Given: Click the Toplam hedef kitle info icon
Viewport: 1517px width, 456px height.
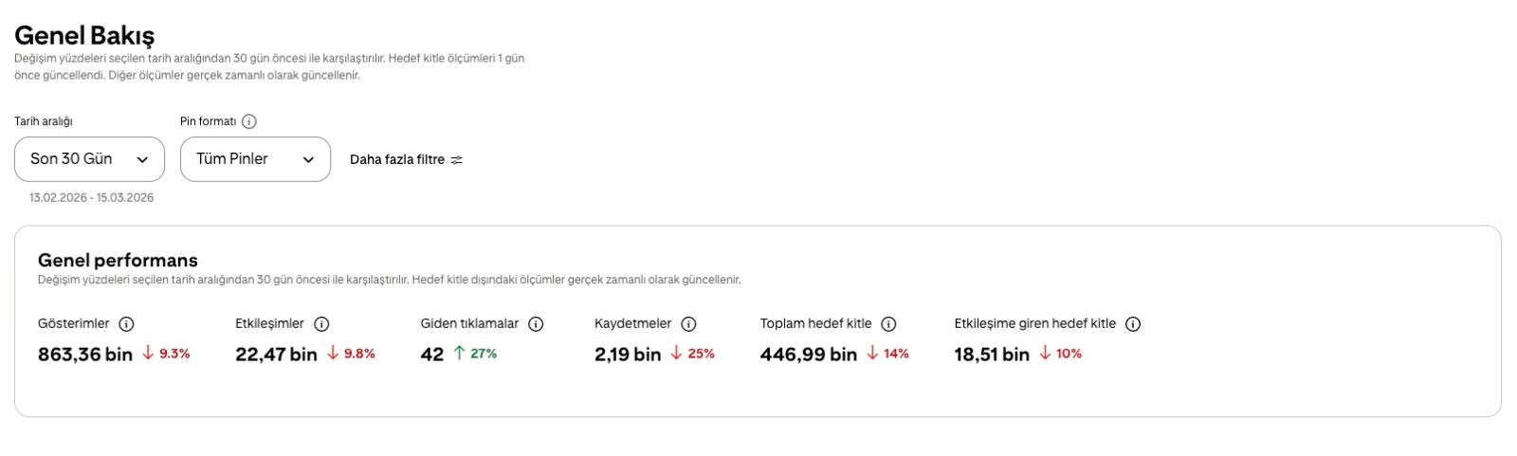Looking at the screenshot, I should 888,324.
